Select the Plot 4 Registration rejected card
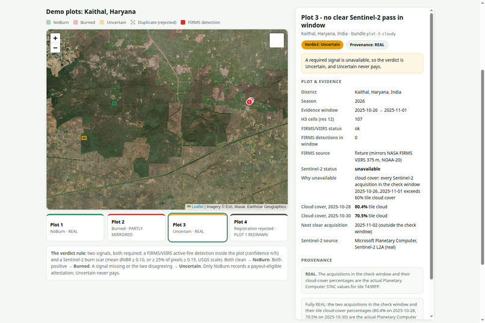Image resolution: width=485 pixels, height=323 pixels. pyautogui.click(x=259, y=227)
